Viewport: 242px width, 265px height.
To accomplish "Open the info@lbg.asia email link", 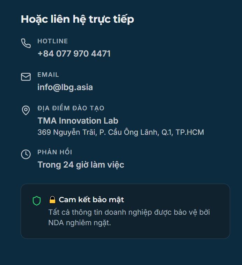I will tap(65, 87).
